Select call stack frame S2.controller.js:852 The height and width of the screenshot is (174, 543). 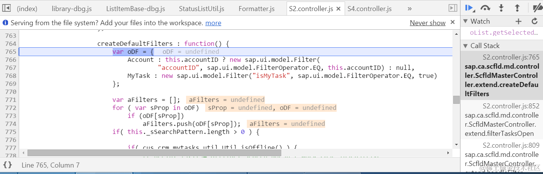pos(502,120)
